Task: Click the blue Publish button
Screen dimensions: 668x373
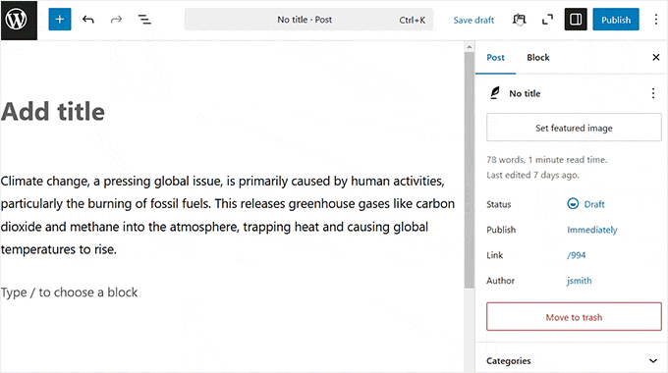Action: point(616,20)
